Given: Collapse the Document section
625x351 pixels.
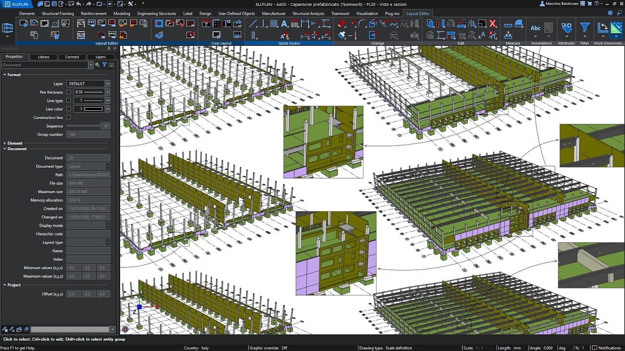Looking at the screenshot, I should (4, 149).
